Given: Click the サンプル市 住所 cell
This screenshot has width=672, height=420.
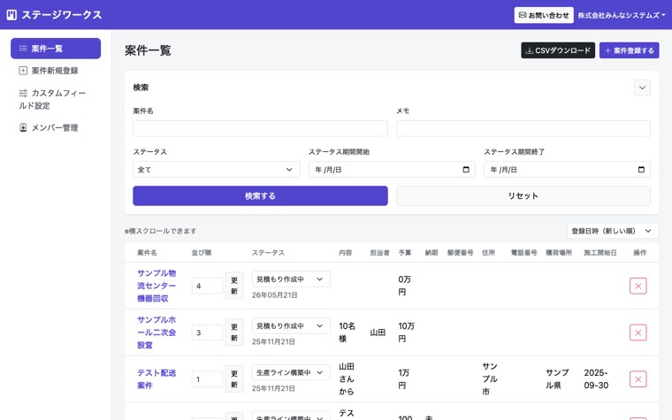Looking at the screenshot, I should click(x=490, y=379).
